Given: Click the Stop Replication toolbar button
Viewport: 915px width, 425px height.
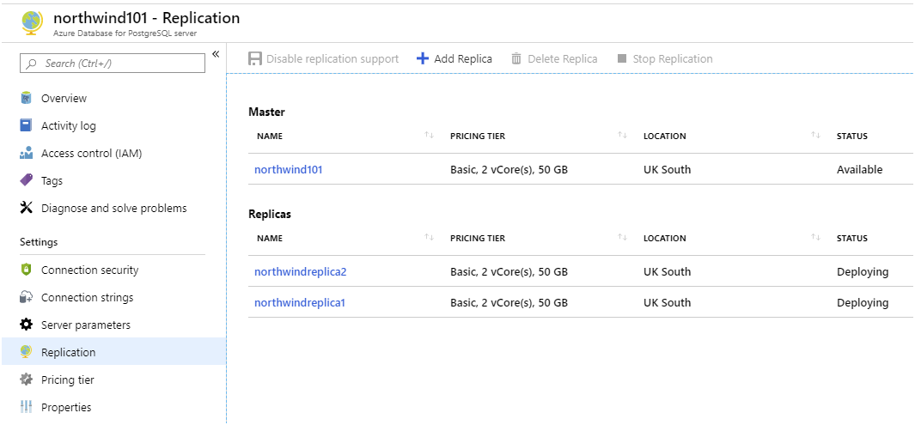Looking at the screenshot, I should (665, 58).
